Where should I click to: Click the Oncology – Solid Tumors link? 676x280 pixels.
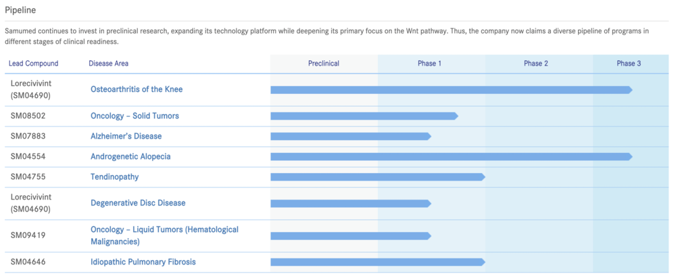pos(135,116)
